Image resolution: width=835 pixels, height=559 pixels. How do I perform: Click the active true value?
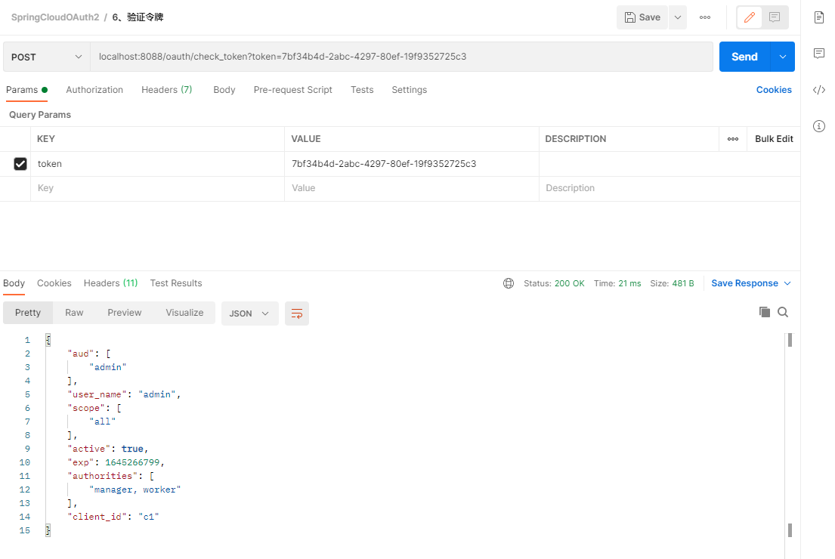(132, 449)
